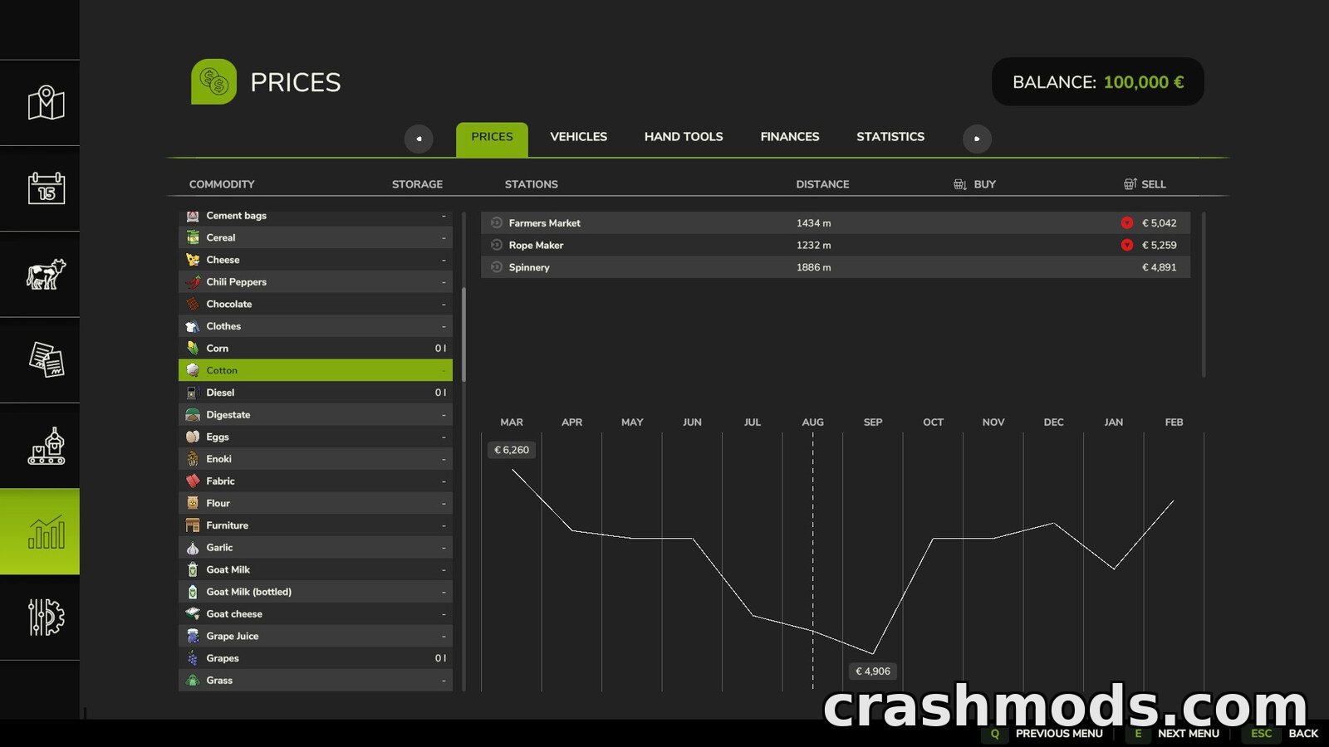Click the Corn commodity icon

tap(193, 348)
